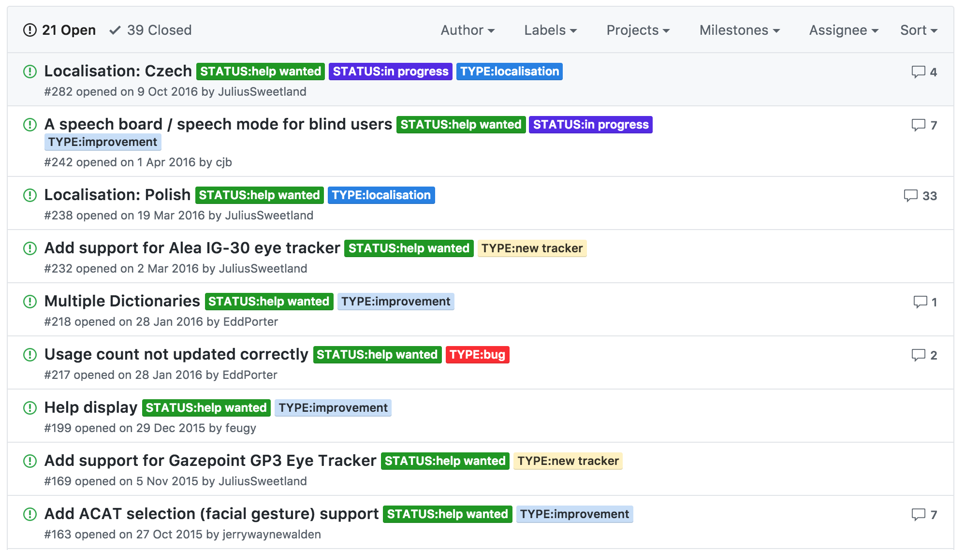Open the Labels filter dropdown

tap(550, 30)
